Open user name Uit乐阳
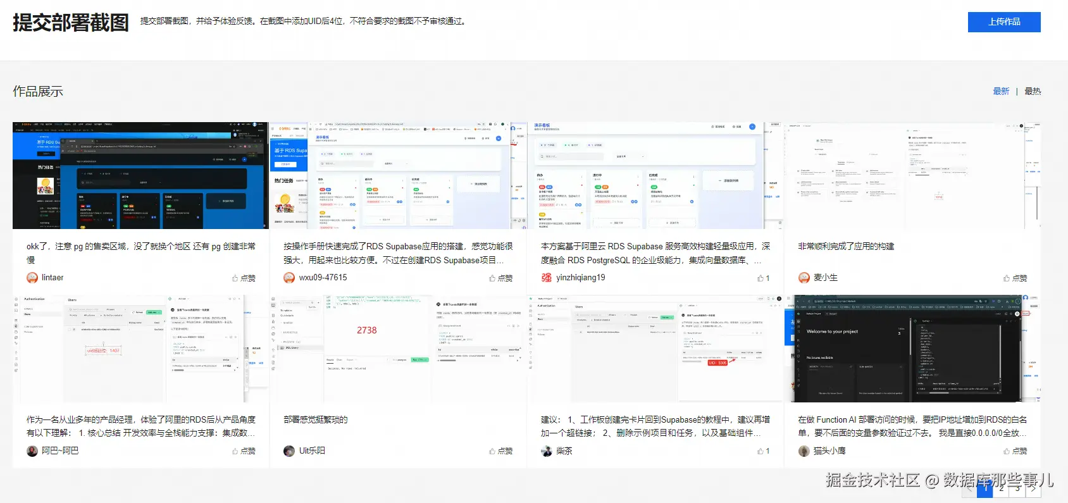Image resolution: width=1068 pixels, height=503 pixels. [312, 451]
